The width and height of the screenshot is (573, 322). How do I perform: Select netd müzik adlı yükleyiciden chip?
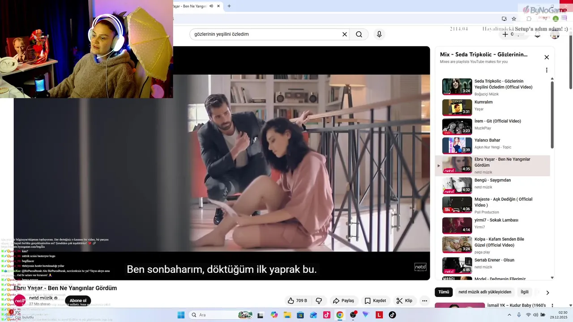coord(485,292)
